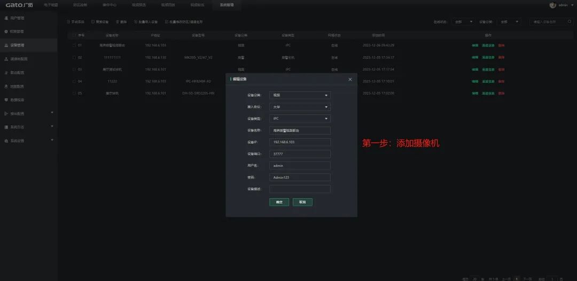The height and width of the screenshot is (281, 577).
Task: Click the 用户管理 sidebar icon
Action: click(x=6, y=18)
